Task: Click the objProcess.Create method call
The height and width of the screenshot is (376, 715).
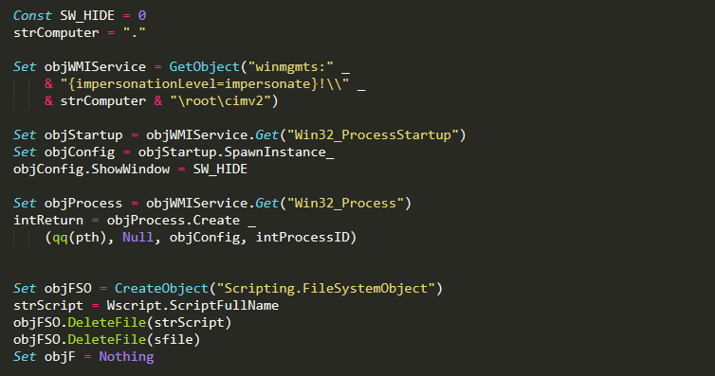Action: coord(174,221)
